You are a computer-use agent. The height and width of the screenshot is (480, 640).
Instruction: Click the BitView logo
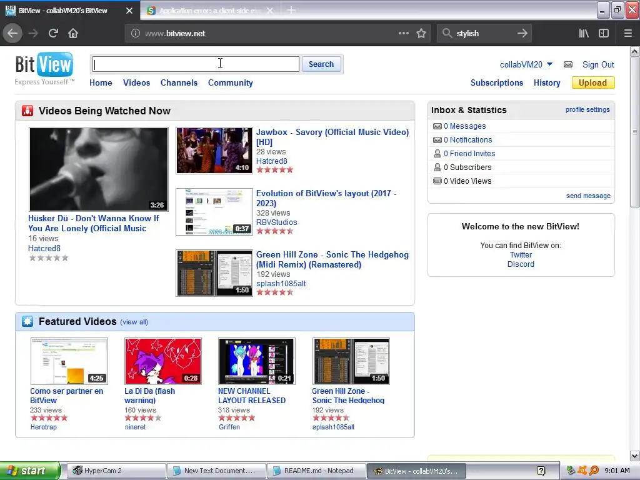tap(44, 64)
